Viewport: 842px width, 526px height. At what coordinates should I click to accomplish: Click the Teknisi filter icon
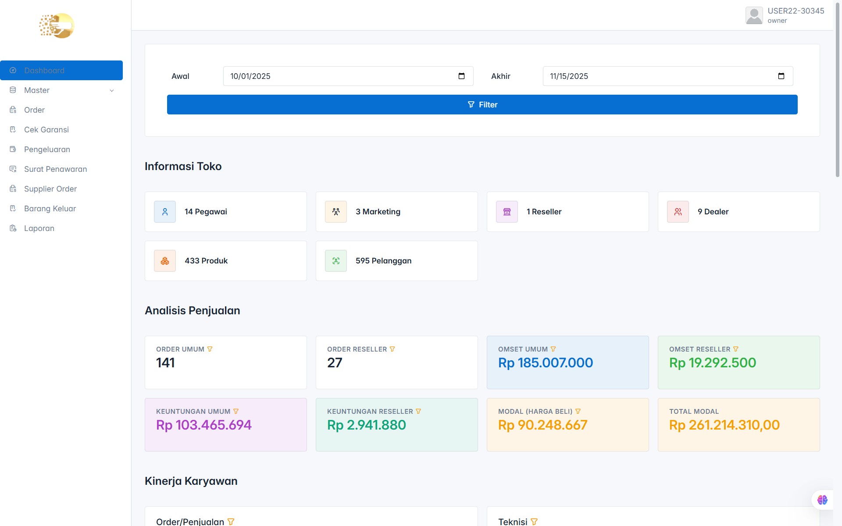[534, 522]
